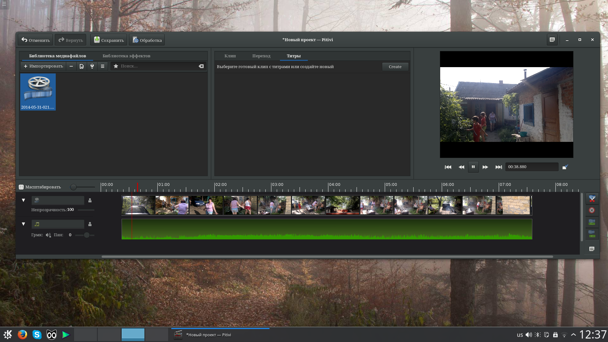Remove selected media with the minus icon

click(71, 66)
